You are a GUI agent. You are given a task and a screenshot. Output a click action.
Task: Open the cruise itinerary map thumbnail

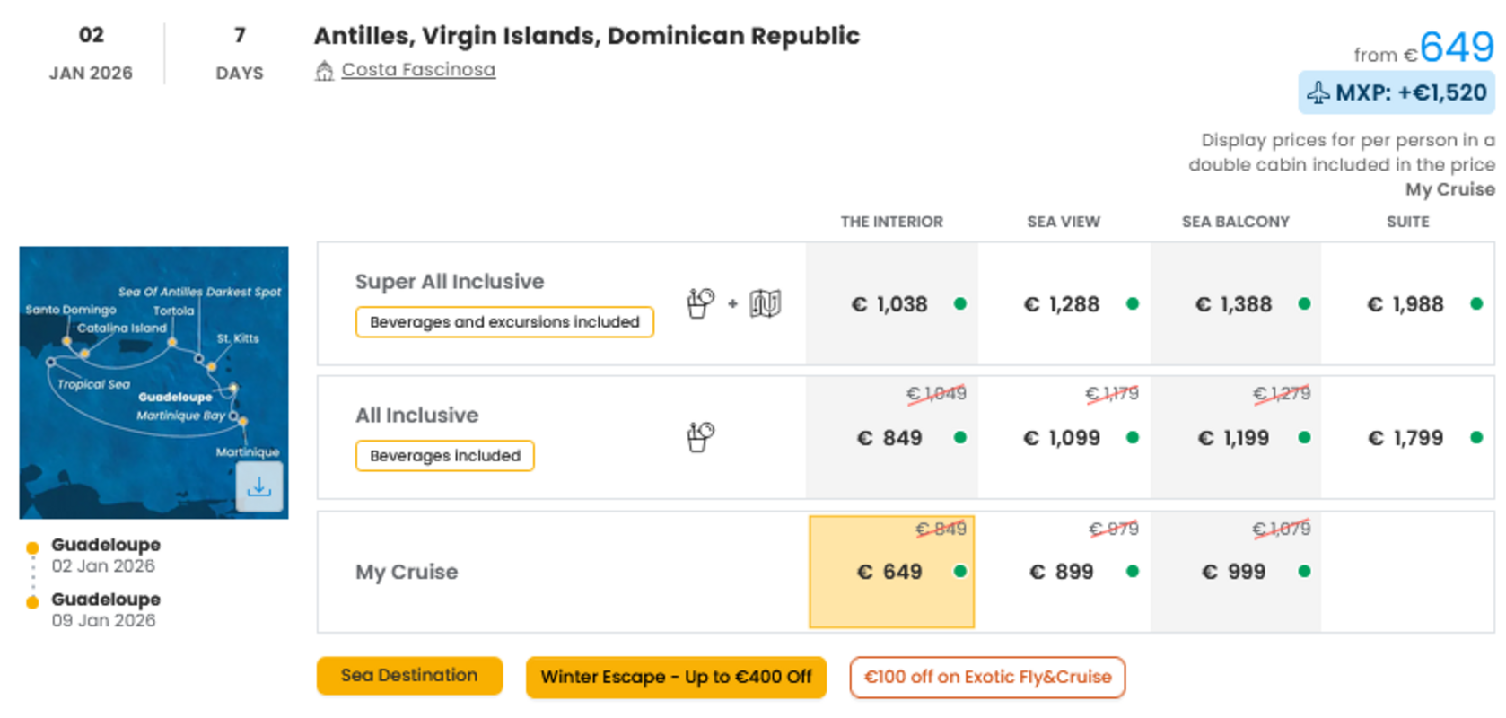coord(153,382)
